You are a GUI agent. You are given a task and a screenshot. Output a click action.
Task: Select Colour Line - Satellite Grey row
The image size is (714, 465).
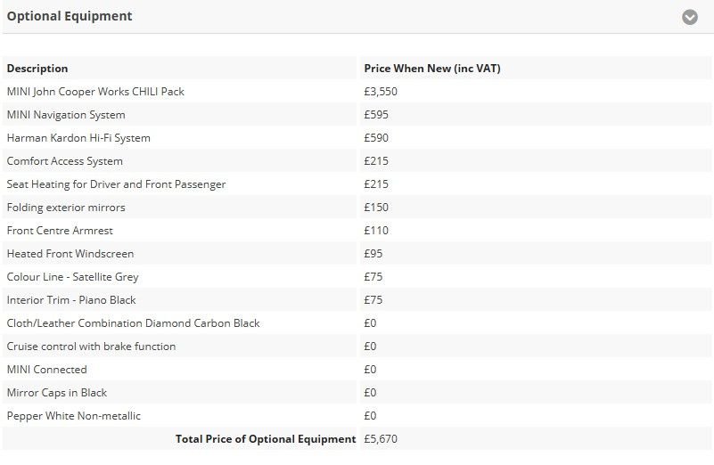pos(73,277)
